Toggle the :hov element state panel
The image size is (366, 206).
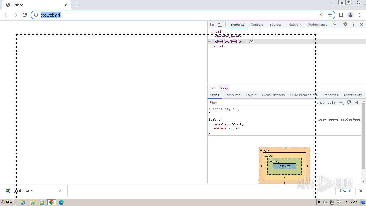coord(321,103)
